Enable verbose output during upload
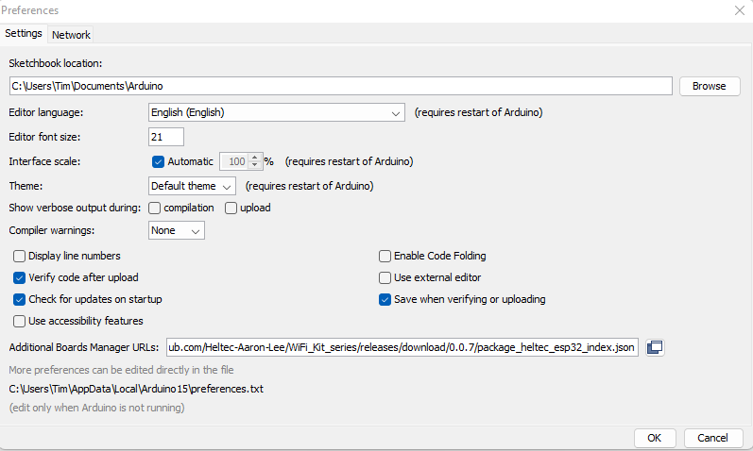This screenshot has height=451, width=753. [x=231, y=208]
